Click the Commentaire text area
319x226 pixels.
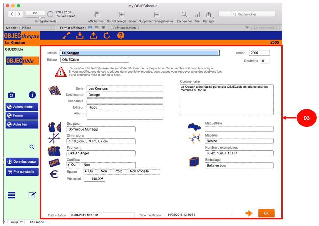[227, 100]
